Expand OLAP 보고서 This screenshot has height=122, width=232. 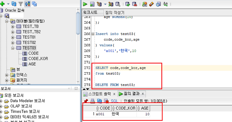[1, 106]
